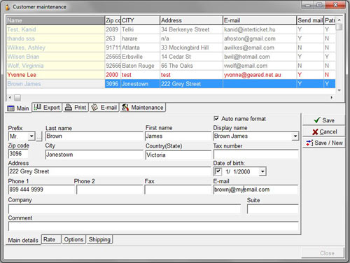Select the Main tab
Viewport: 350px width, 263px height.
click(x=18, y=108)
